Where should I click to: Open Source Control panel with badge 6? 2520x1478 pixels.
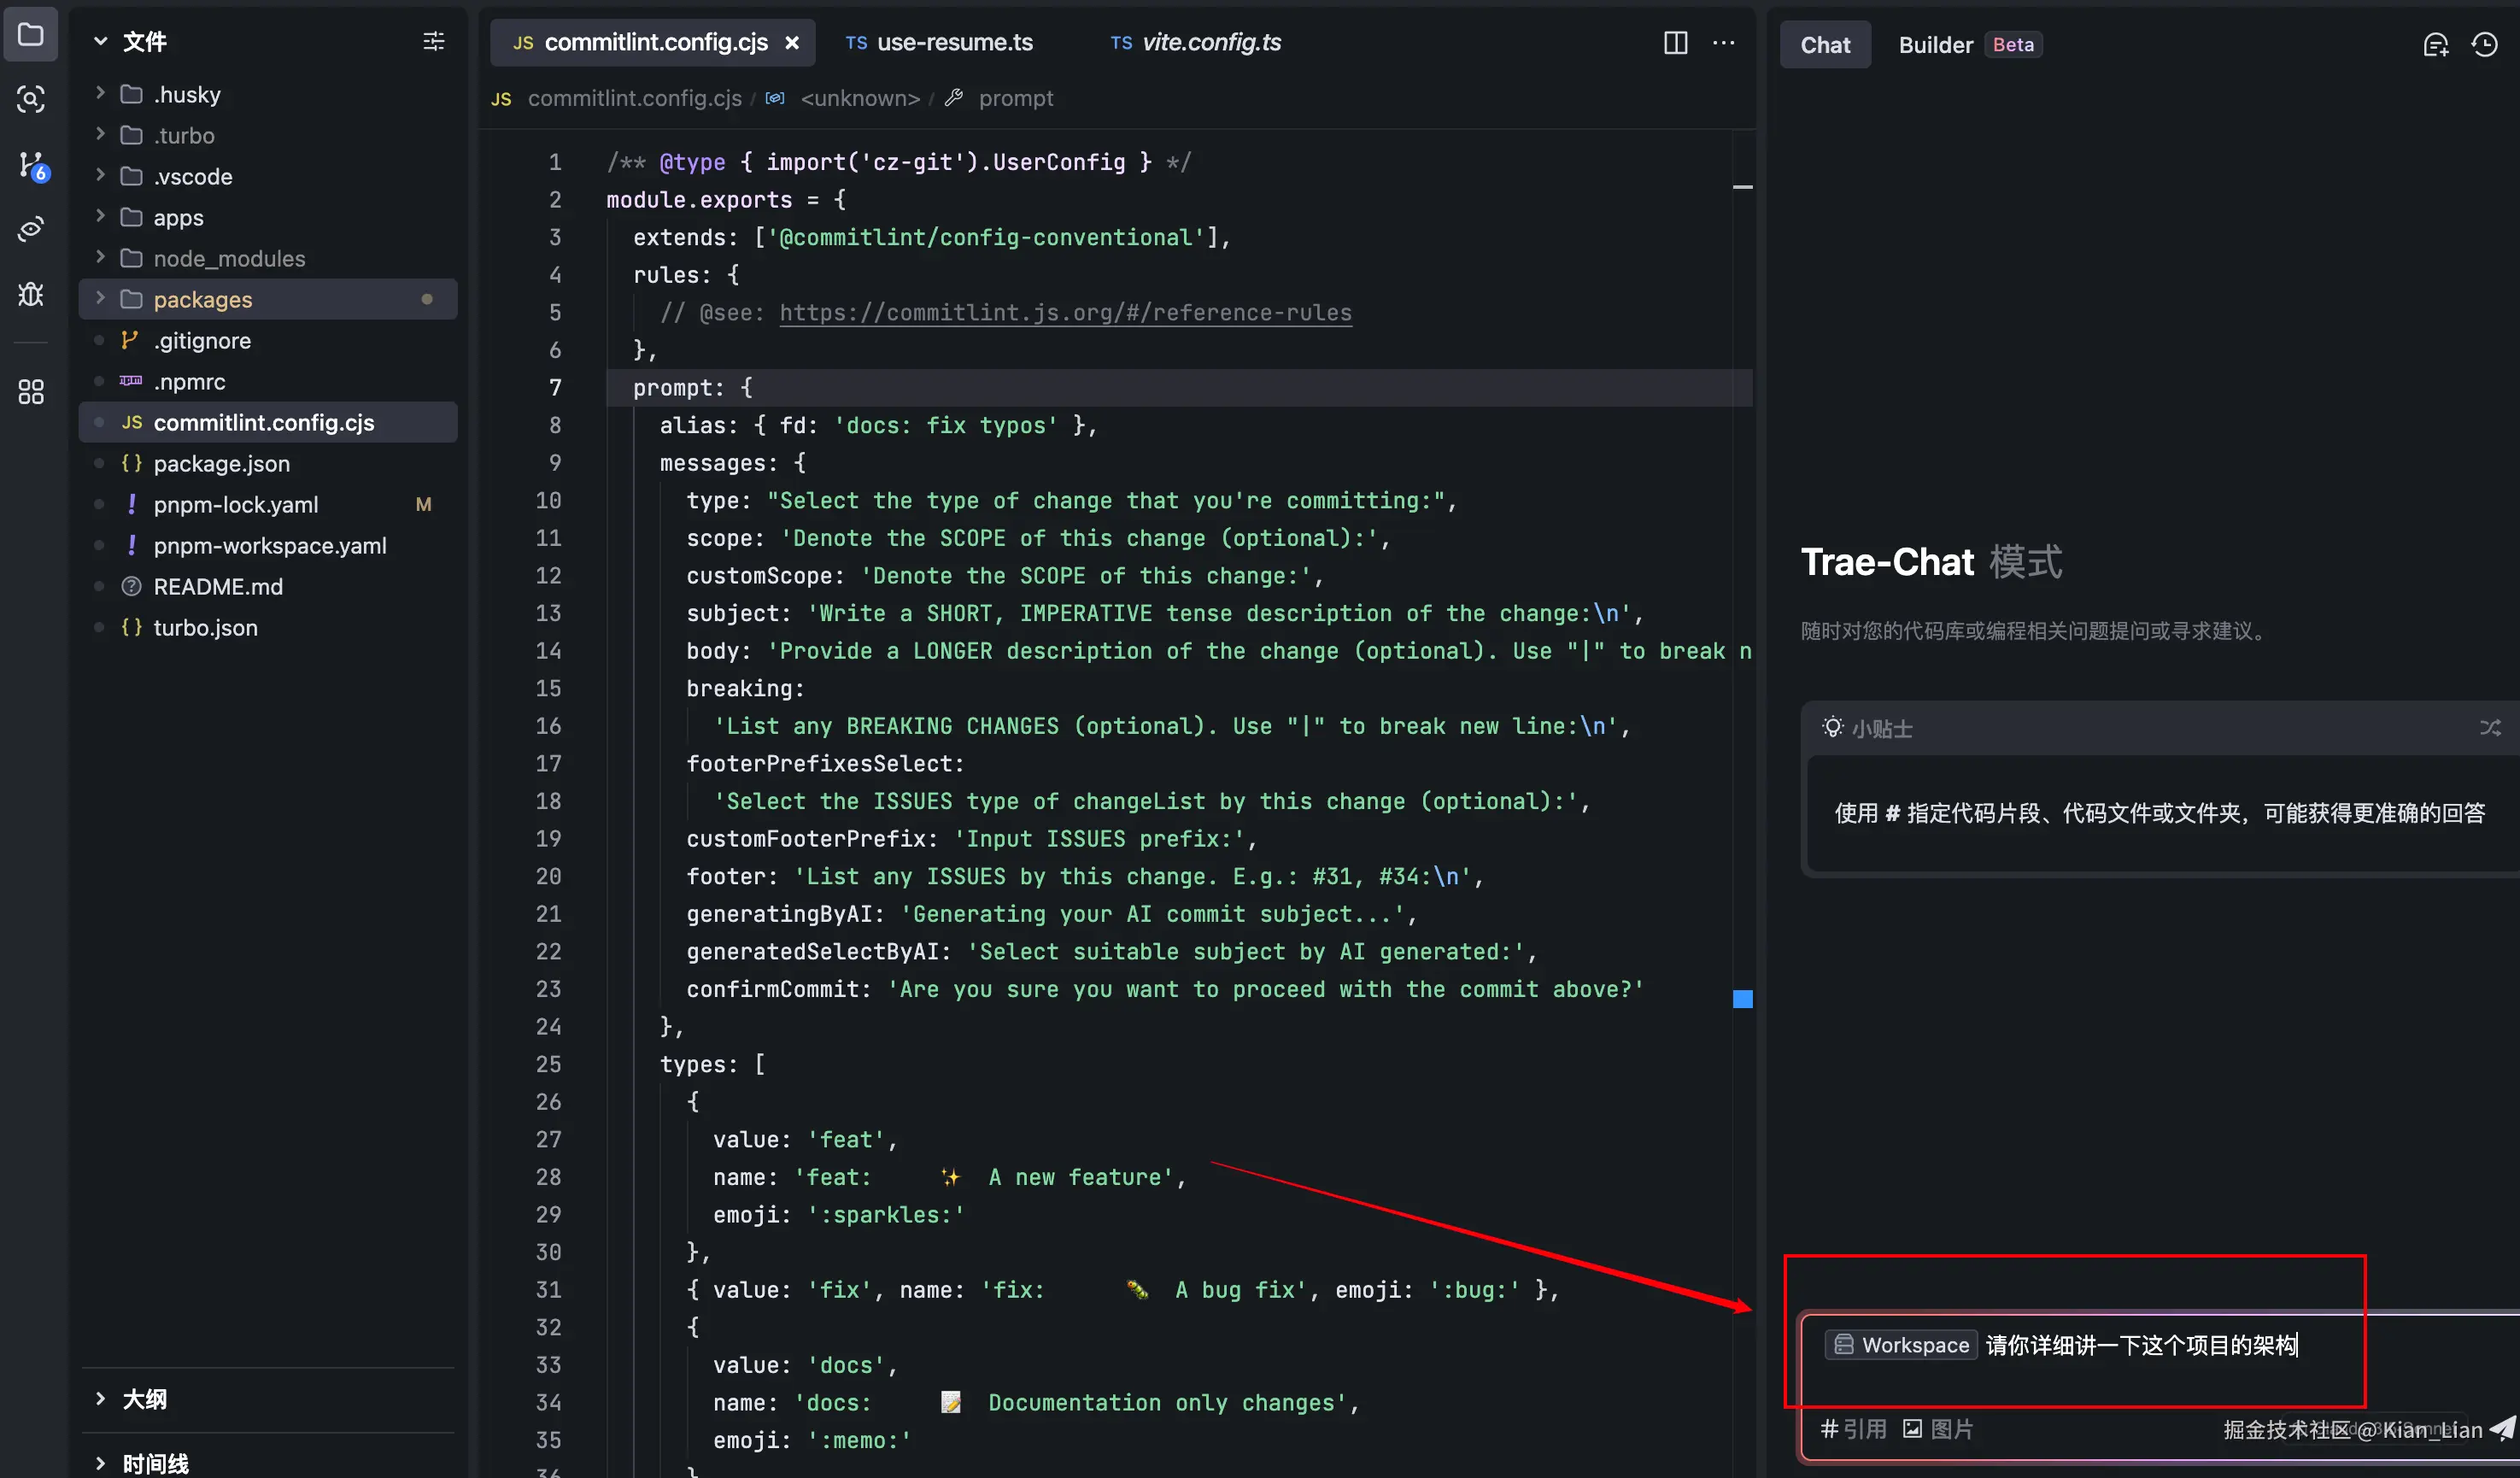(31, 165)
